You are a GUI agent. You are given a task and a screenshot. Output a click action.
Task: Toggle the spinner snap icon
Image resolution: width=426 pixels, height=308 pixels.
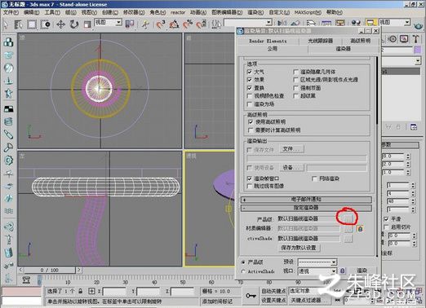[x=202, y=24]
